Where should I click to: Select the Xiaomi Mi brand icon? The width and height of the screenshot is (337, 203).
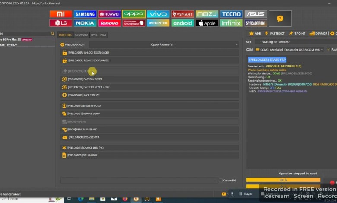click(61, 14)
